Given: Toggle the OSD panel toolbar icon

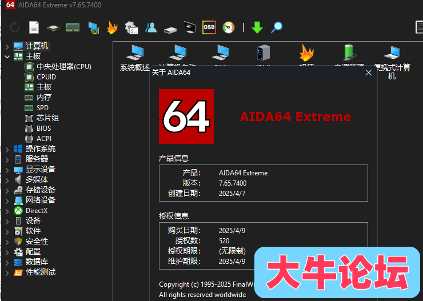Looking at the screenshot, I should (209, 27).
